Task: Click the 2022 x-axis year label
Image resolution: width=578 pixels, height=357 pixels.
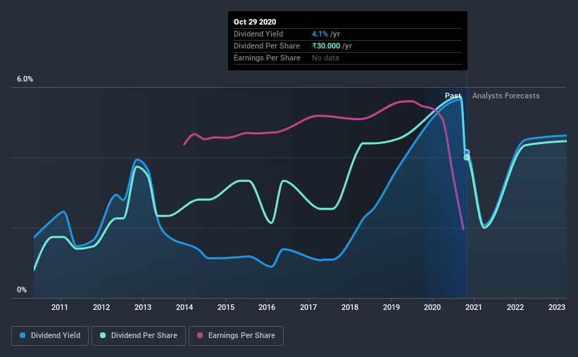Action: pyautogui.click(x=515, y=307)
